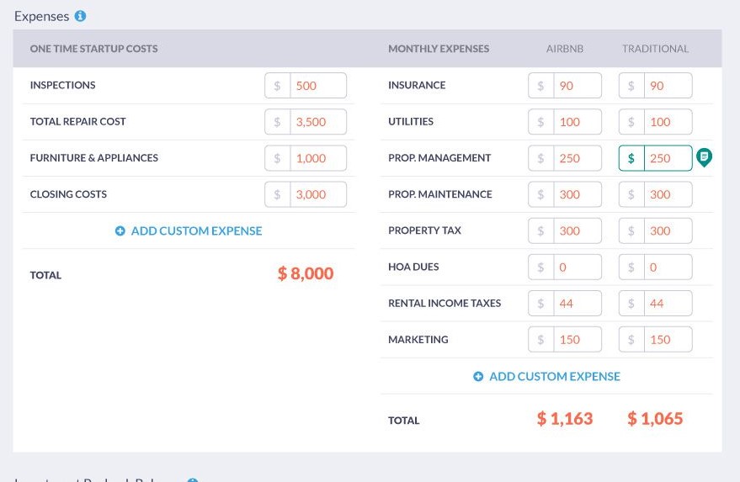Select the Airbnb Utilities field
Screen dimensions: 740x482
coord(577,122)
